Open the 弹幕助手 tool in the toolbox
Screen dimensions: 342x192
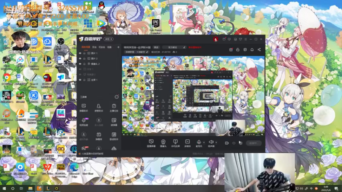point(83,108)
